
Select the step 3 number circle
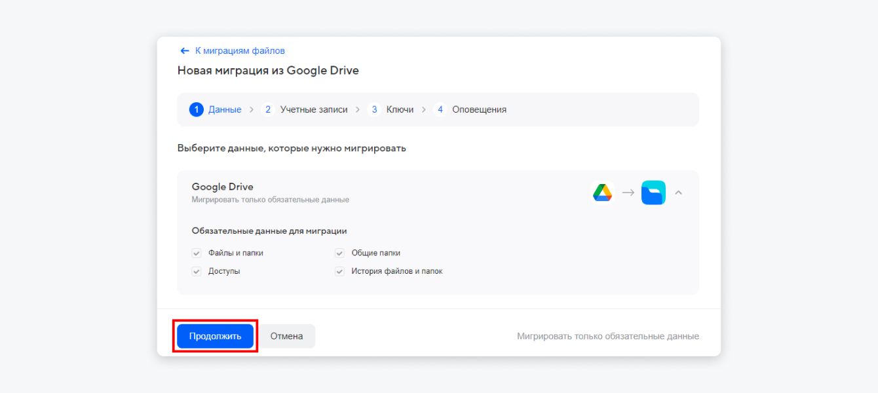click(x=374, y=109)
